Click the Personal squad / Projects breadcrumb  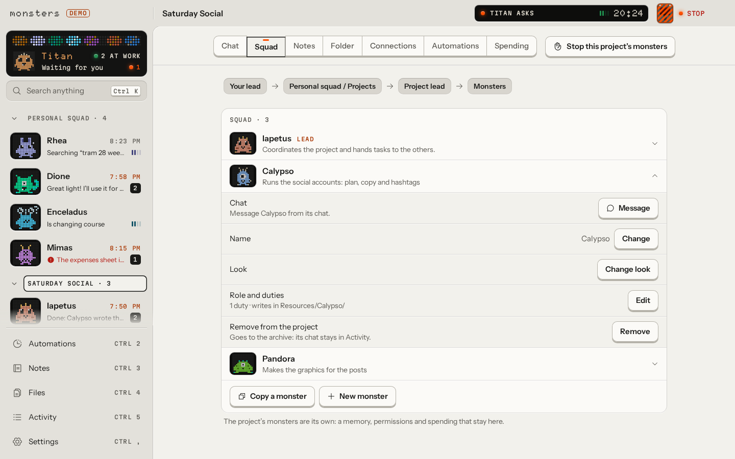click(x=332, y=86)
